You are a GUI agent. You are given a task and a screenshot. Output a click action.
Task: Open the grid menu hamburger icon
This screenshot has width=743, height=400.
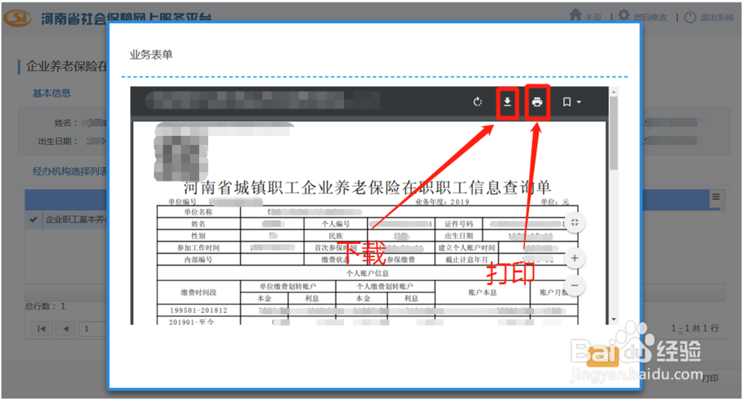pos(716,197)
